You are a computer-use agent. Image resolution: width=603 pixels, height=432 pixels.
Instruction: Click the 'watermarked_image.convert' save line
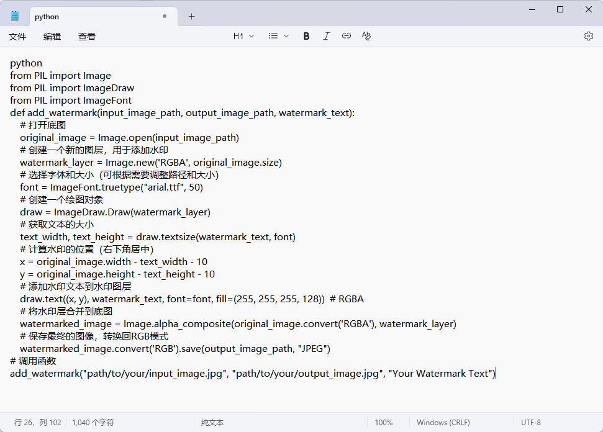coord(175,349)
